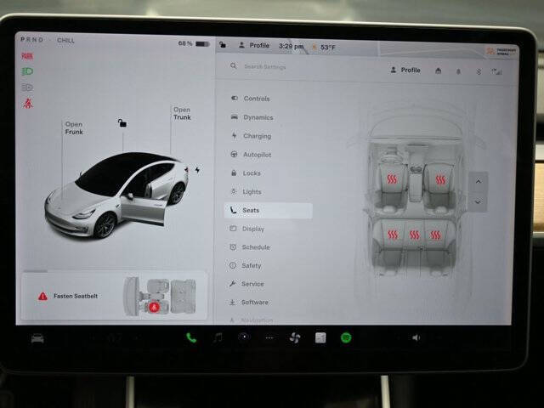The height and width of the screenshot is (408, 544).
Task: Open the Charging settings menu
Action: click(251, 136)
